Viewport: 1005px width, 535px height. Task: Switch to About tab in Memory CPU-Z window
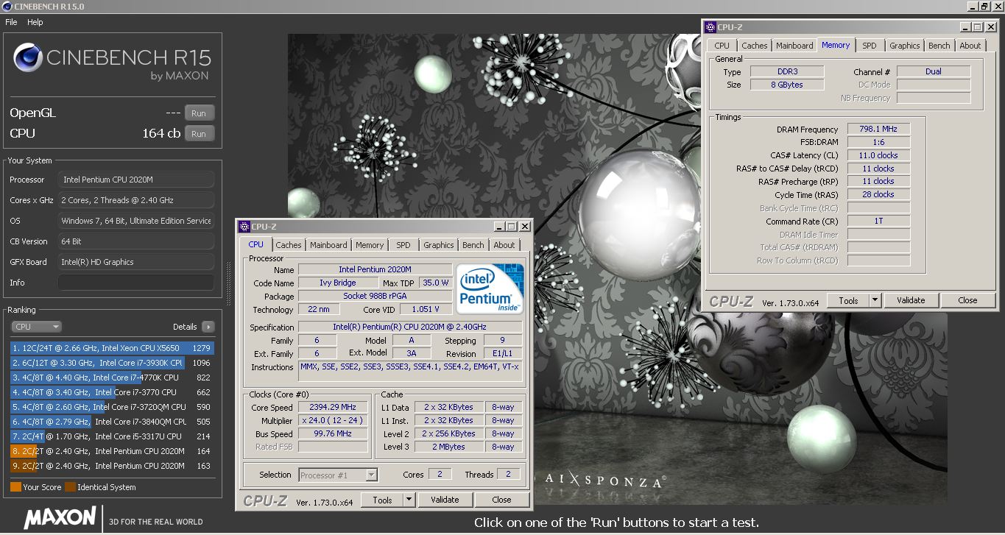[x=970, y=46]
